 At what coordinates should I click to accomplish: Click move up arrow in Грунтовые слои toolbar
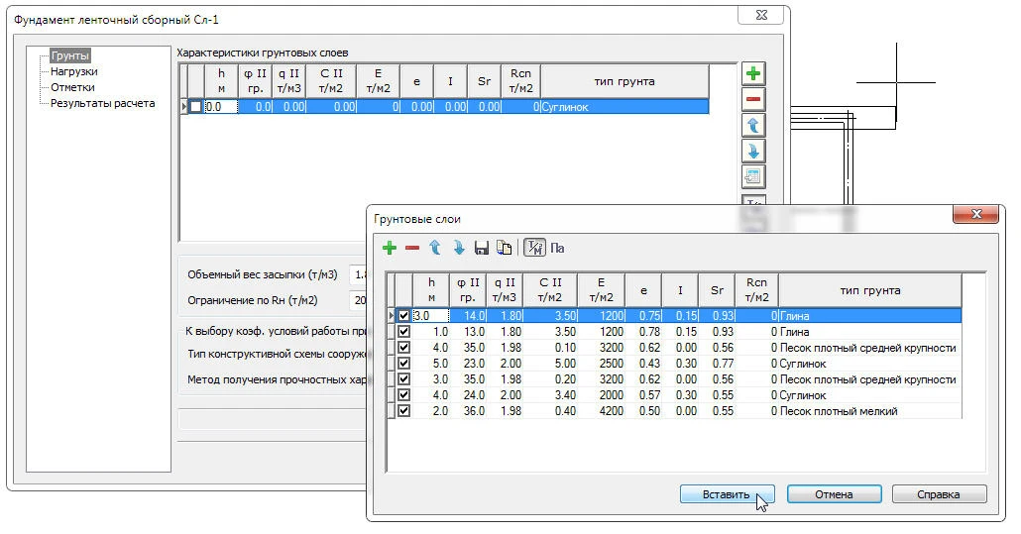(434, 248)
